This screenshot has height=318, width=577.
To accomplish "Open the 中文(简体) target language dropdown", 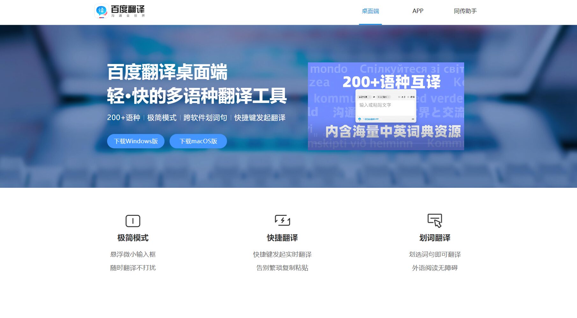I will 383,97.
